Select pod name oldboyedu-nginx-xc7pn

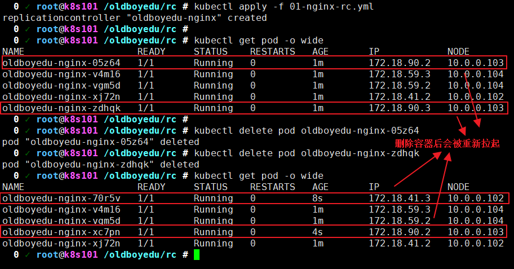click(61, 232)
